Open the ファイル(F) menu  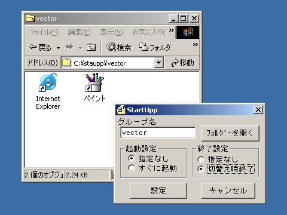tap(44, 32)
